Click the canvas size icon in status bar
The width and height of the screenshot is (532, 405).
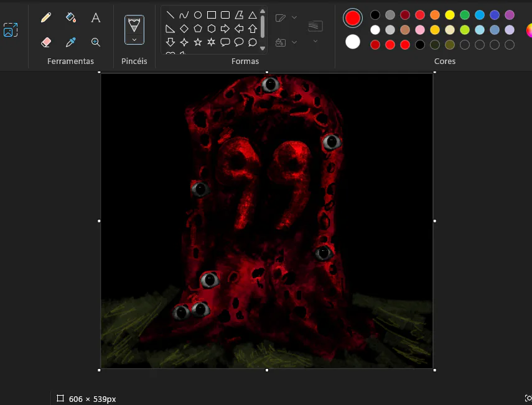[60, 398]
